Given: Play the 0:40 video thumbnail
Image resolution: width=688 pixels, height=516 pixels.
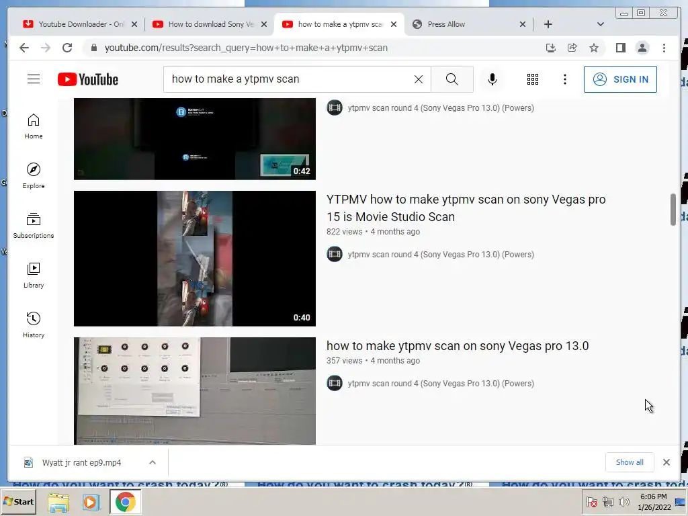Looking at the screenshot, I should coord(195,259).
